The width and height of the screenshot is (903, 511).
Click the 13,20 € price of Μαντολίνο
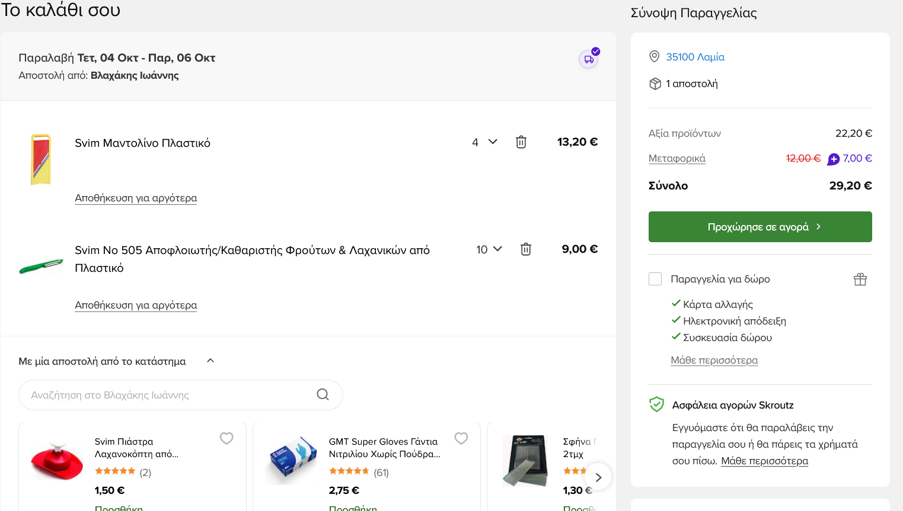[x=577, y=142]
